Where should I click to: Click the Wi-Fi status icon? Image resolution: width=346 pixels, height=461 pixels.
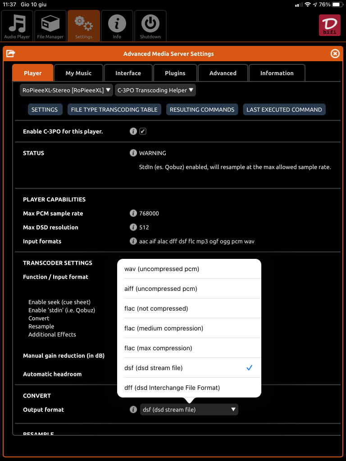[x=308, y=5]
